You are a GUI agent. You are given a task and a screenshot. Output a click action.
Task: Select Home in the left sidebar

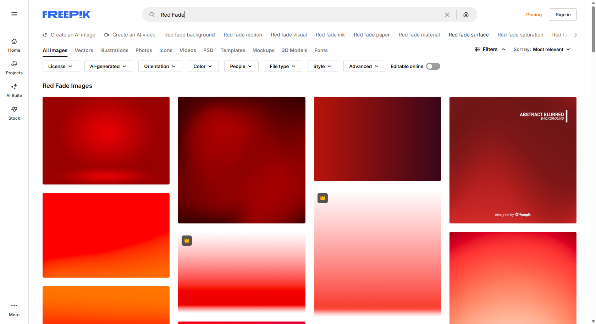(14, 45)
